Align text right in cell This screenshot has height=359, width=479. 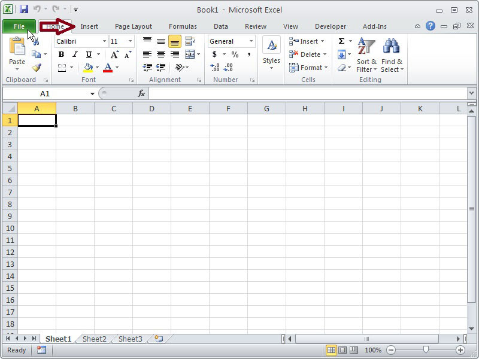[x=175, y=54]
